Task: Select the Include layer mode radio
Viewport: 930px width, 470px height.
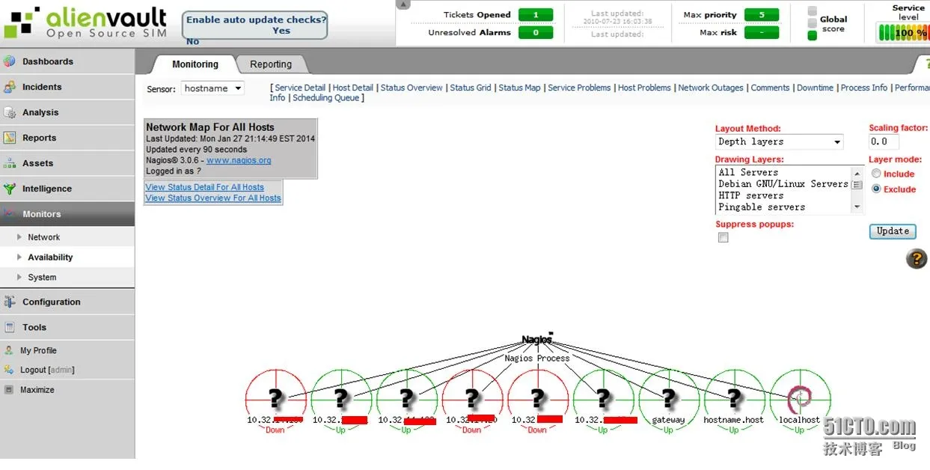Action: tap(876, 174)
